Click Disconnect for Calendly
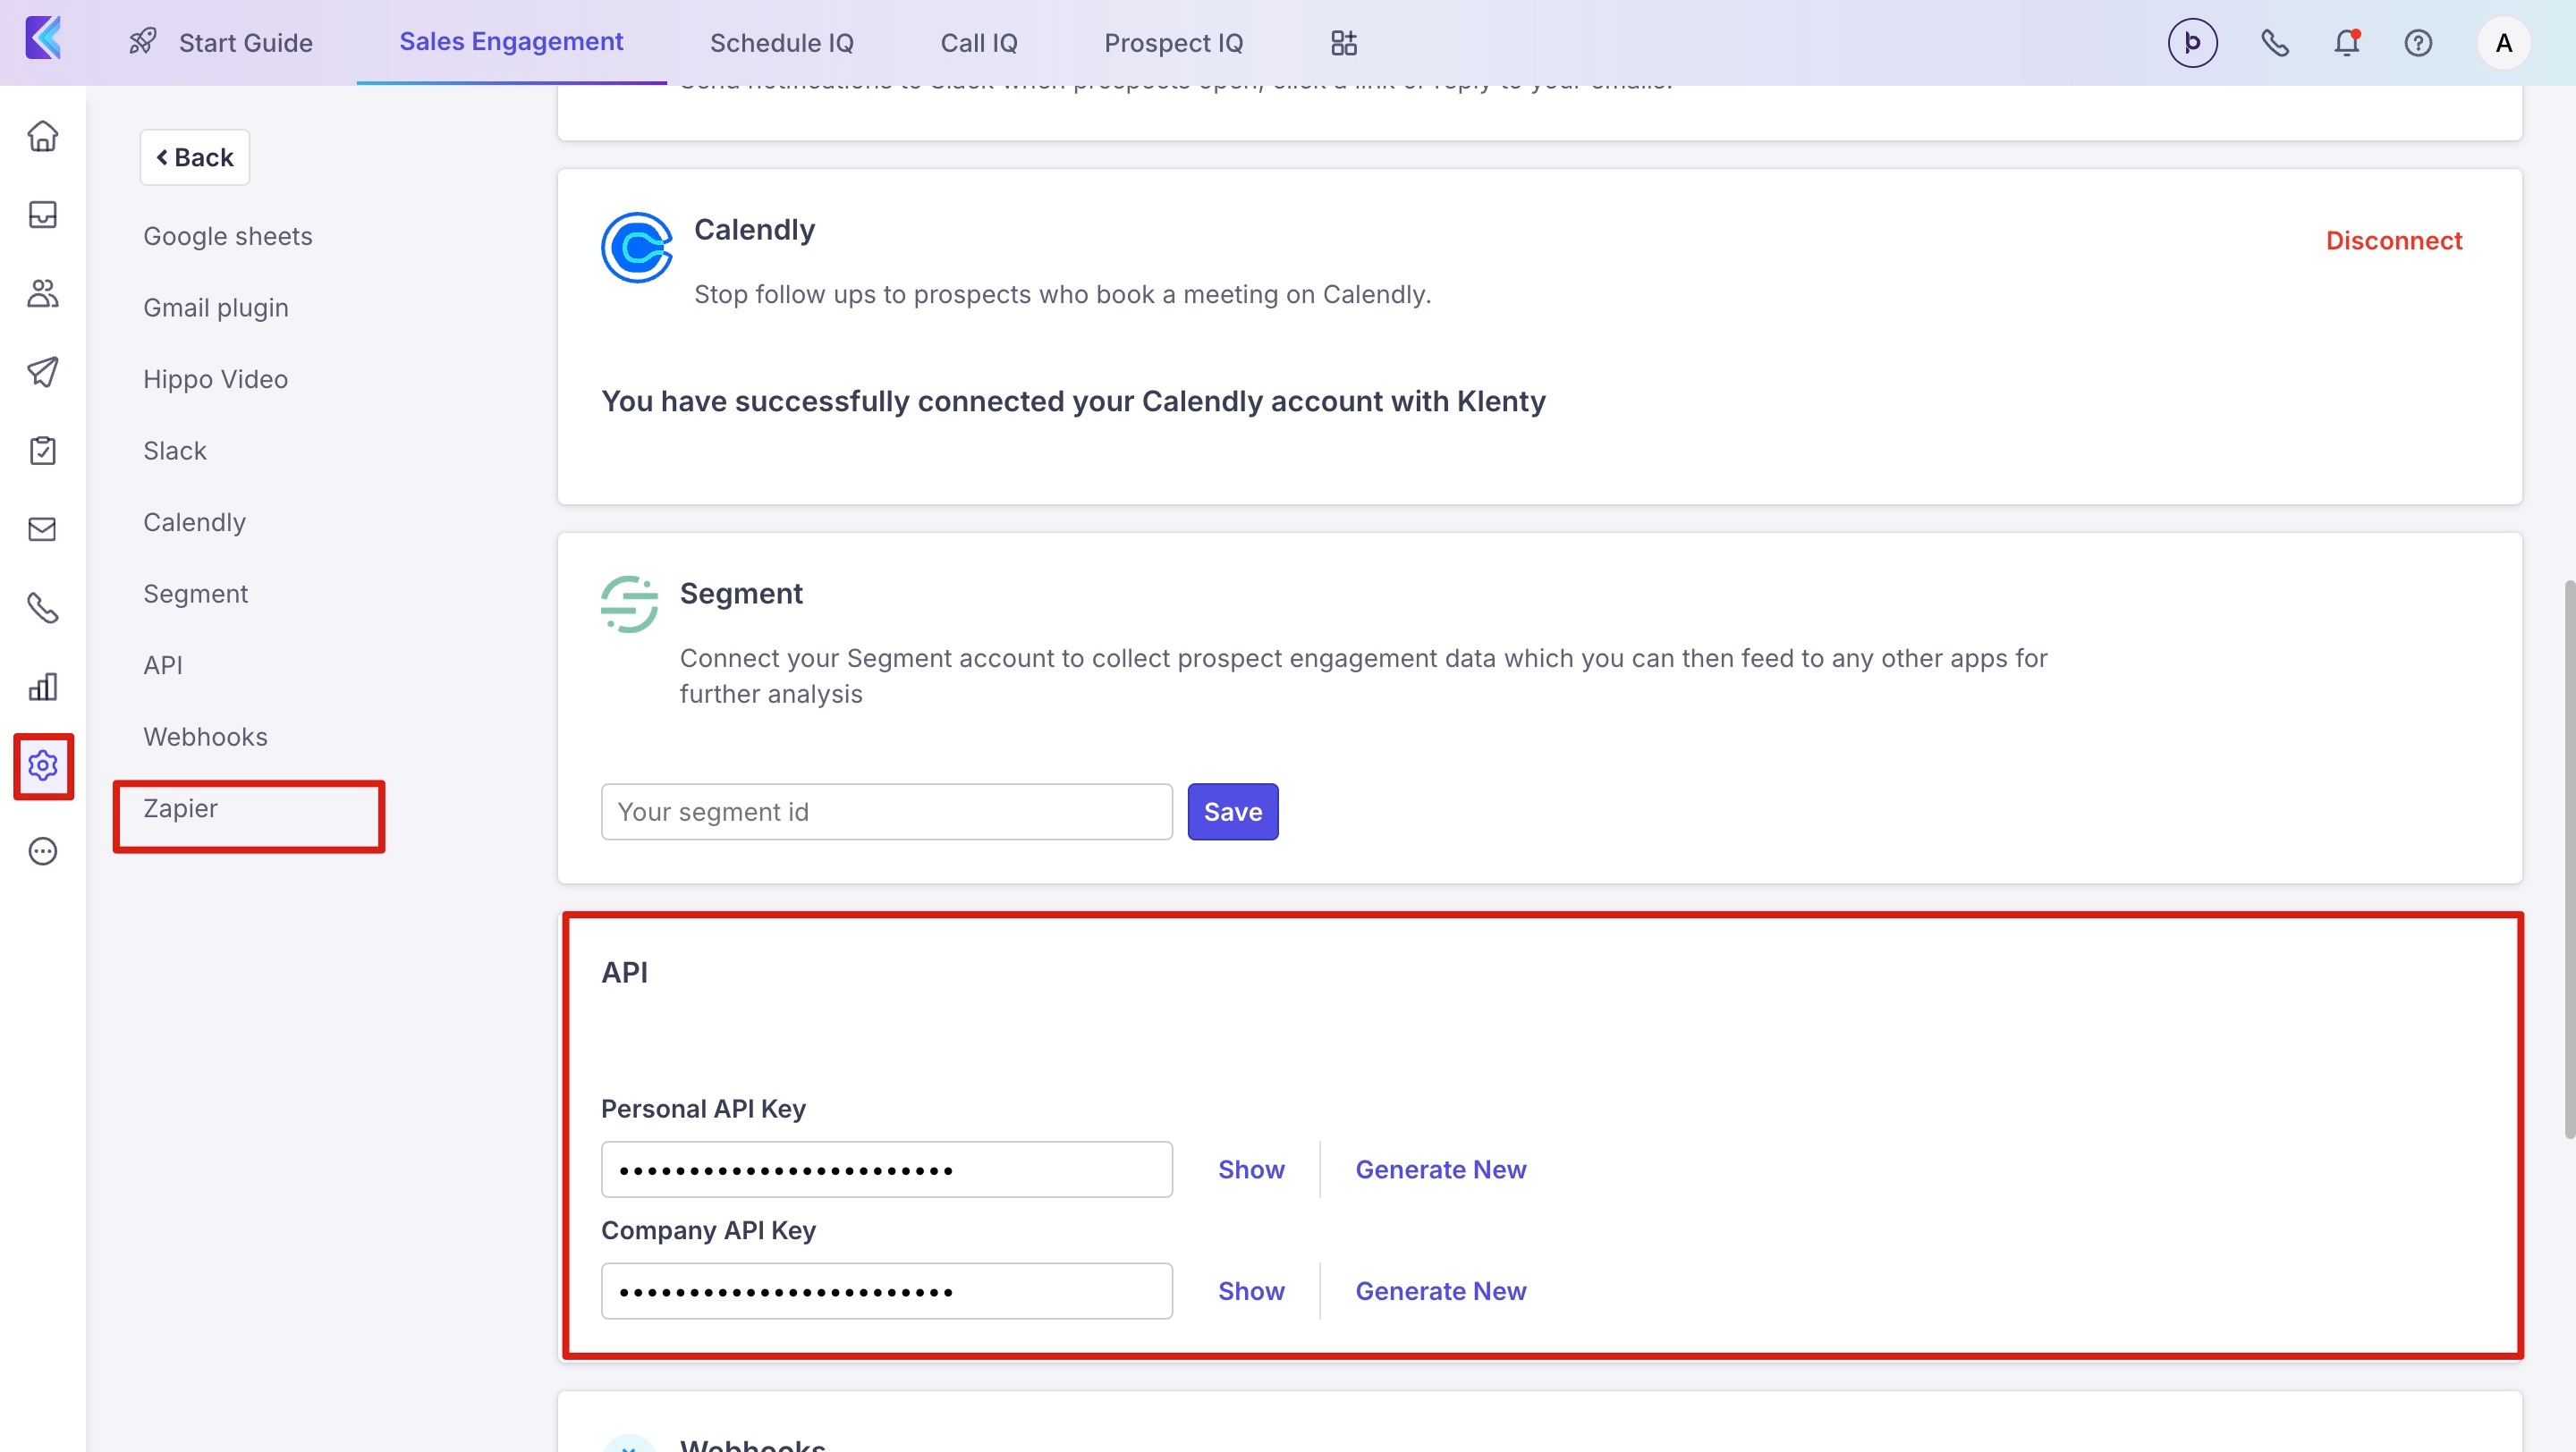 pyautogui.click(x=2393, y=241)
